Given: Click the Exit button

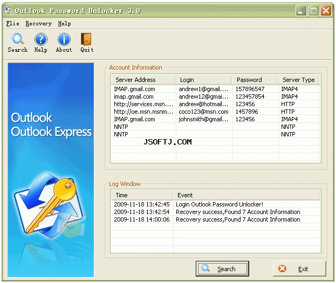Looking at the screenshot, I should click(299, 268).
